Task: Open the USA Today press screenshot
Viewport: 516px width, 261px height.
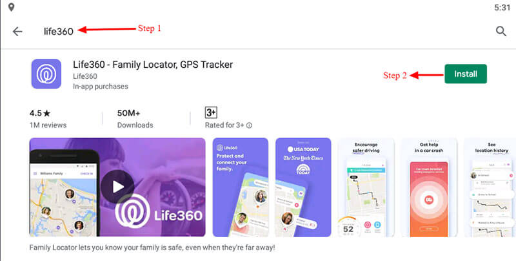Action: point(303,187)
